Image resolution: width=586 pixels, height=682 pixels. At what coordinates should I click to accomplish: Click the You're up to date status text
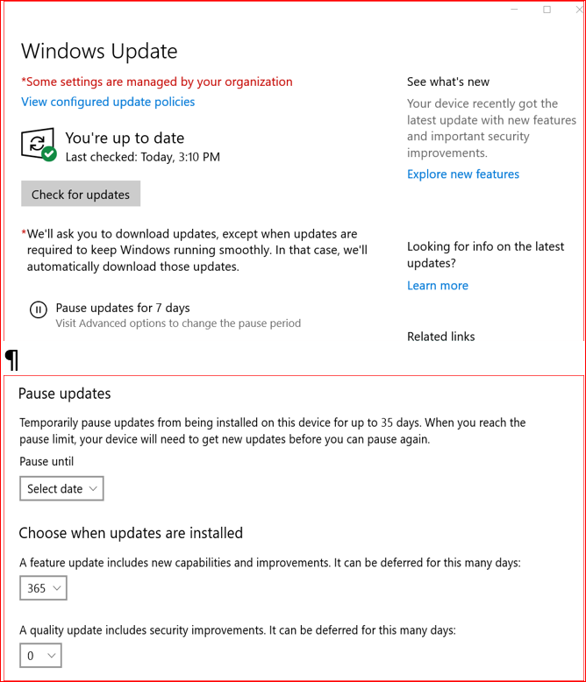tap(125, 138)
